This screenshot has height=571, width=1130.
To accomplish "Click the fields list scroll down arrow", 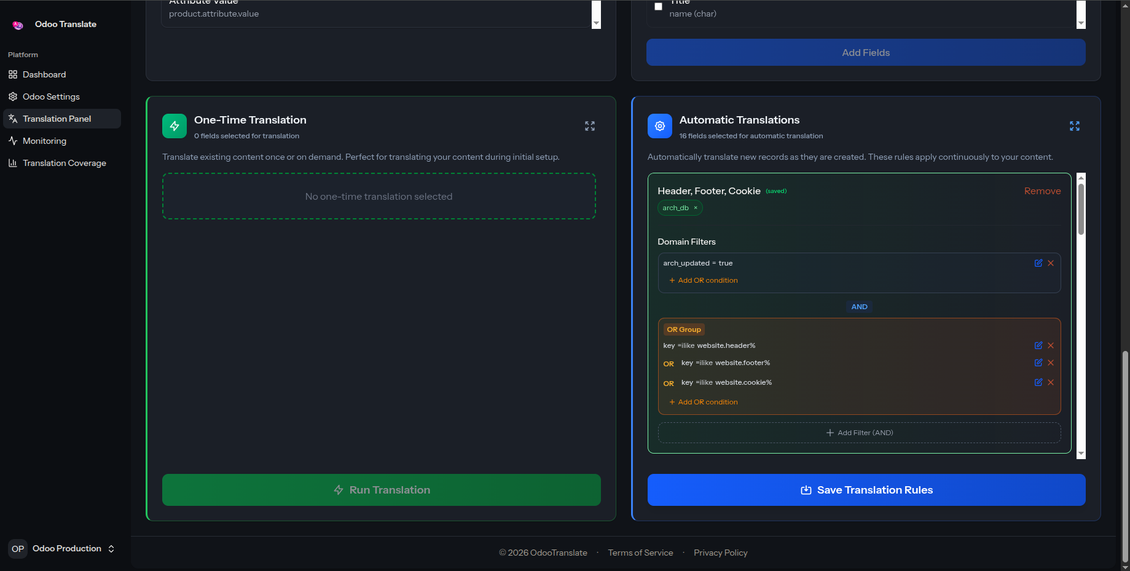I will point(1081,24).
